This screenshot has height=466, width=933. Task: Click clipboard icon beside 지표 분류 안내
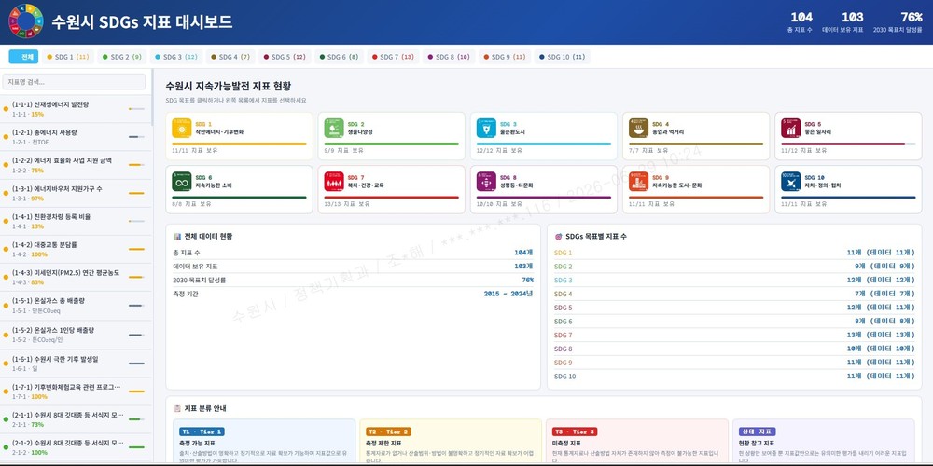click(x=177, y=408)
